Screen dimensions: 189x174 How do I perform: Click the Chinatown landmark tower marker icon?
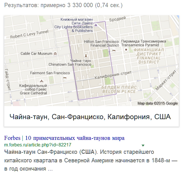coord(86,56)
